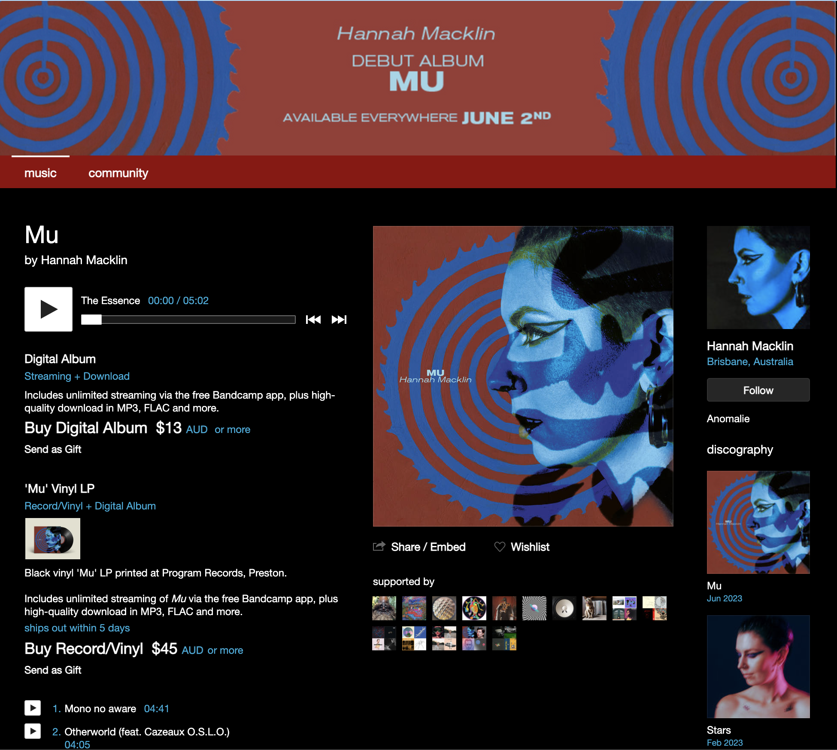Skip to the previous track
Viewport: 837px width, 750px height.
[313, 320]
